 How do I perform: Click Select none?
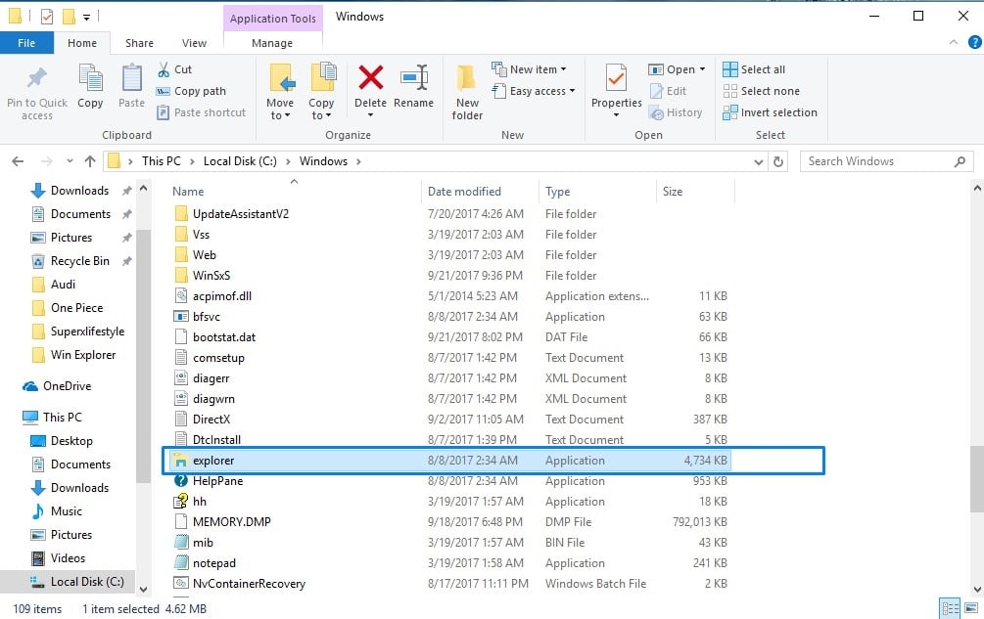pyautogui.click(x=761, y=91)
